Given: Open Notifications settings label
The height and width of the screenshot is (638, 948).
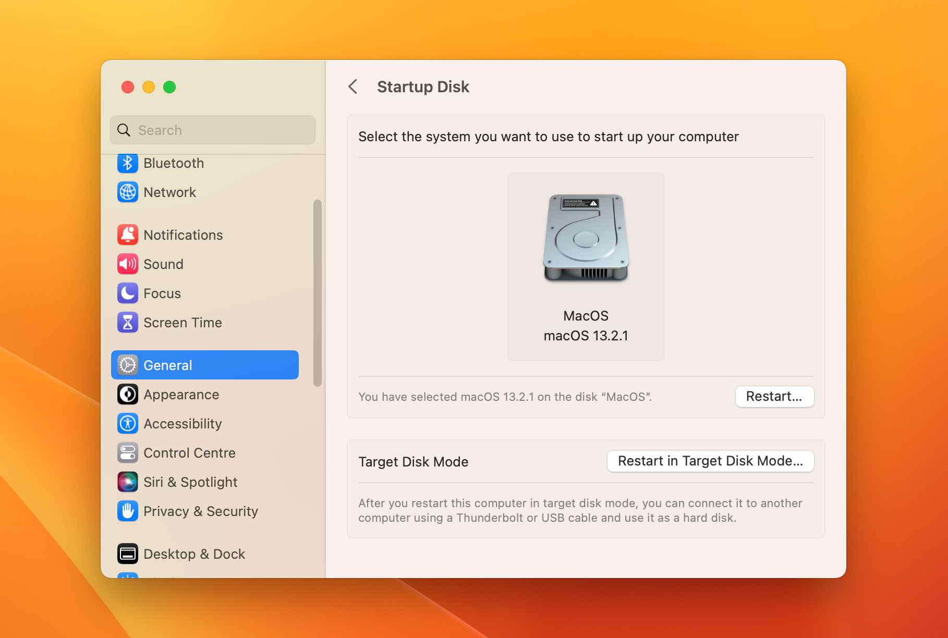Looking at the screenshot, I should tap(183, 235).
